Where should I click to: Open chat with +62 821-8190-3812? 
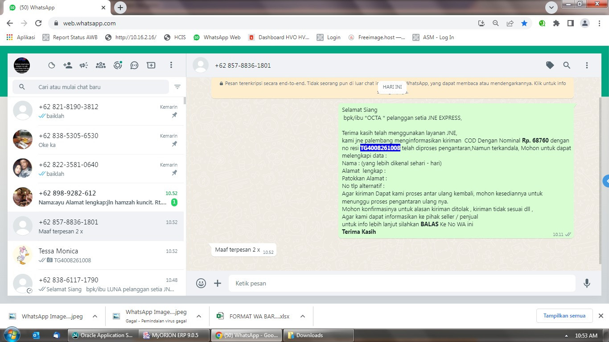(x=96, y=111)
